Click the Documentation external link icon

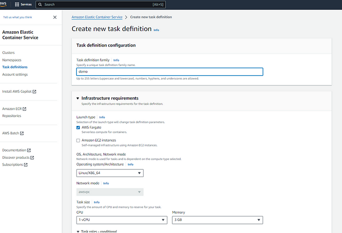pos(29,150)
